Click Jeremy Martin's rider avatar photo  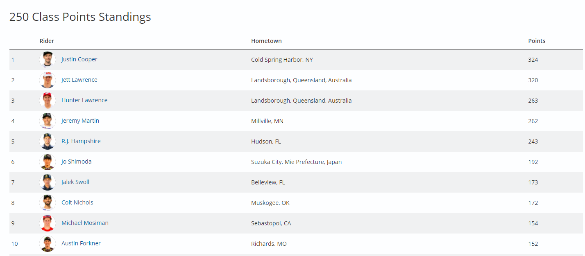tap(48, 121)
